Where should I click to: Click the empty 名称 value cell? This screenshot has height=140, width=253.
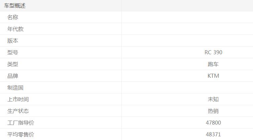click(187, 17)
